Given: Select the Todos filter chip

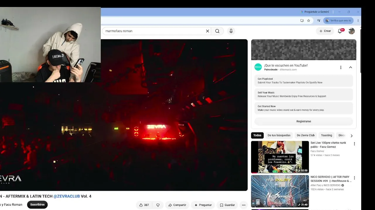Looking at the screenshot, I should click(257, 135).
